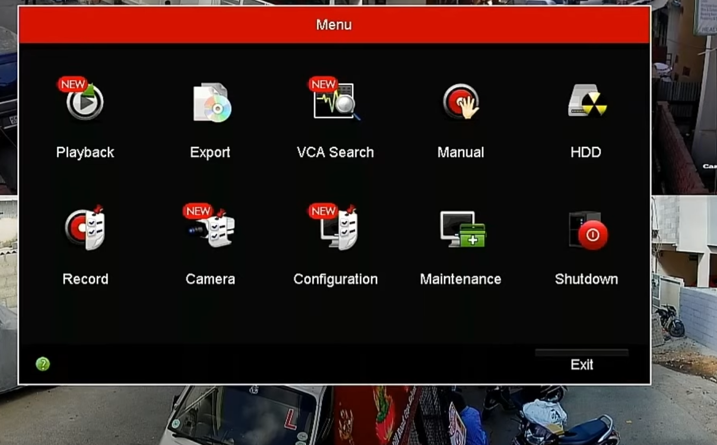Open VCA Search

[335, 102]
